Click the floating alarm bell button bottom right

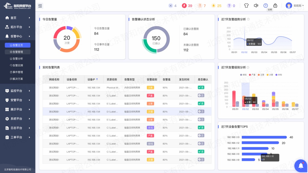pyautogui.click(x=300, y=166)
